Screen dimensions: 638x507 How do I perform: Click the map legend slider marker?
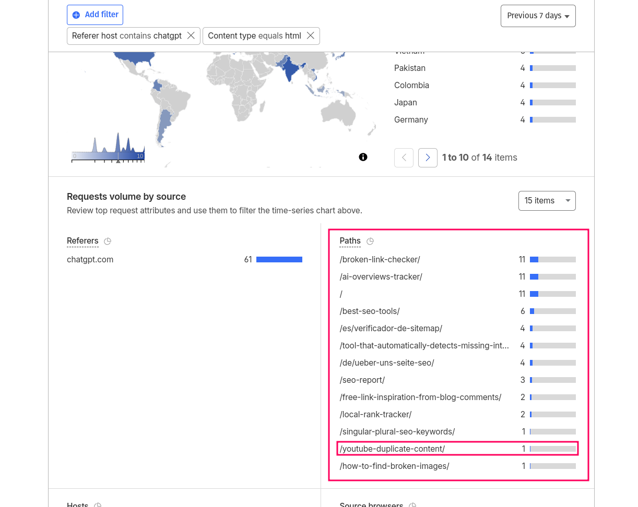118,161
